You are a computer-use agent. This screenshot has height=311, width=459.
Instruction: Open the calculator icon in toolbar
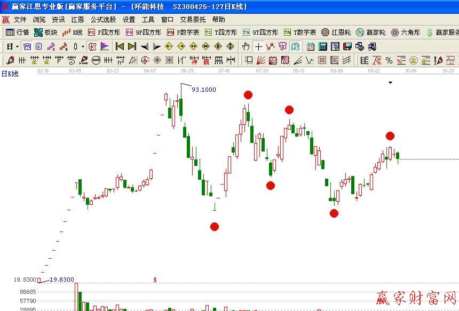click(322, 46)
